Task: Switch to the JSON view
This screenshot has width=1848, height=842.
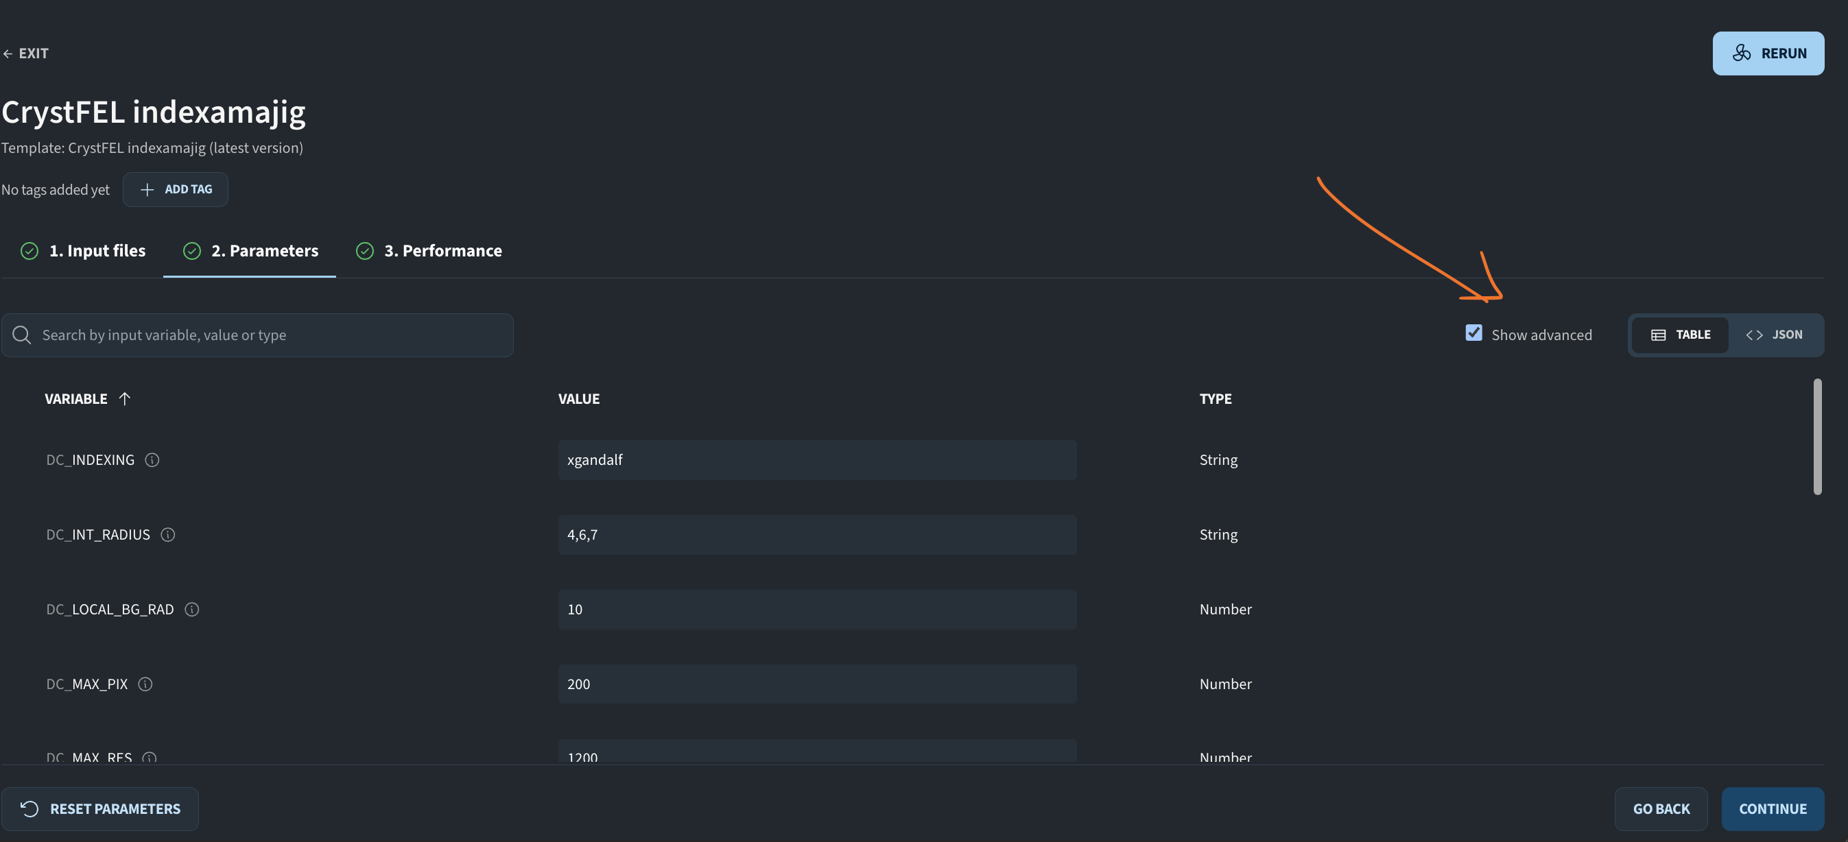Action: click(1774, 335)
